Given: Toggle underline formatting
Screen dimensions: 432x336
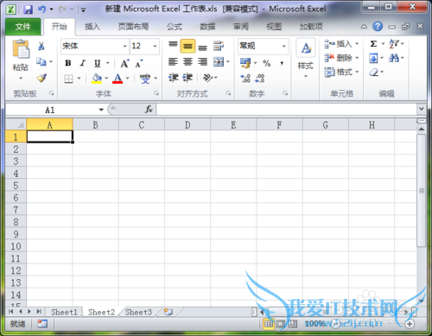Looking at the screenshot, I should coord(98,63).
